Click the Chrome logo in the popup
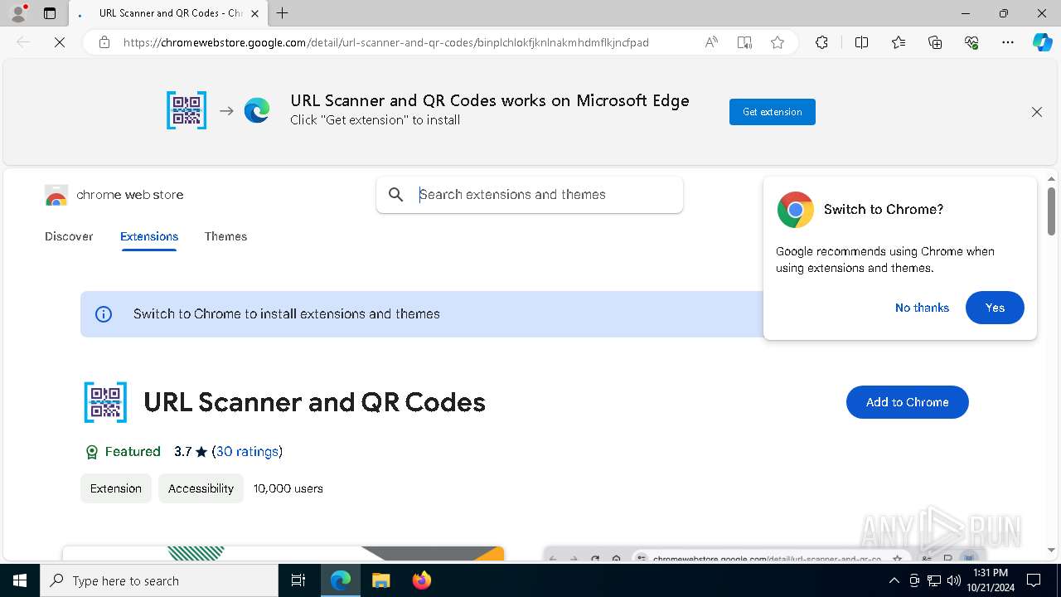This screenshot has height=597, width=1061. [x=795, y=210]
